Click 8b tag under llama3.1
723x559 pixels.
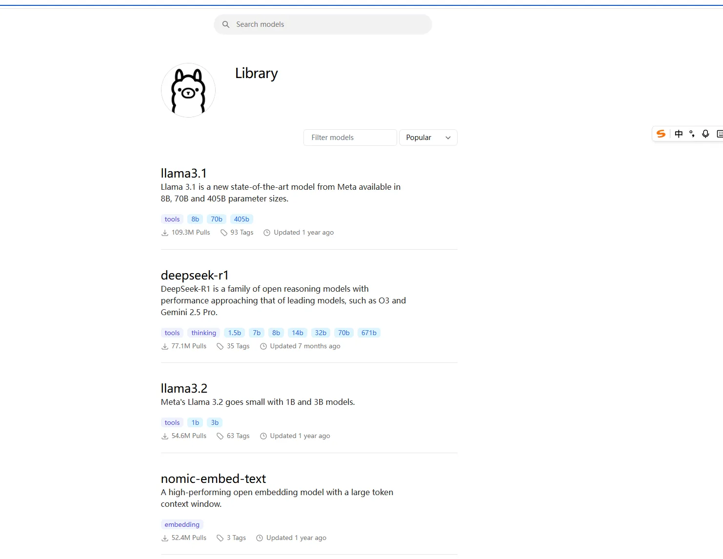point(195,219)
